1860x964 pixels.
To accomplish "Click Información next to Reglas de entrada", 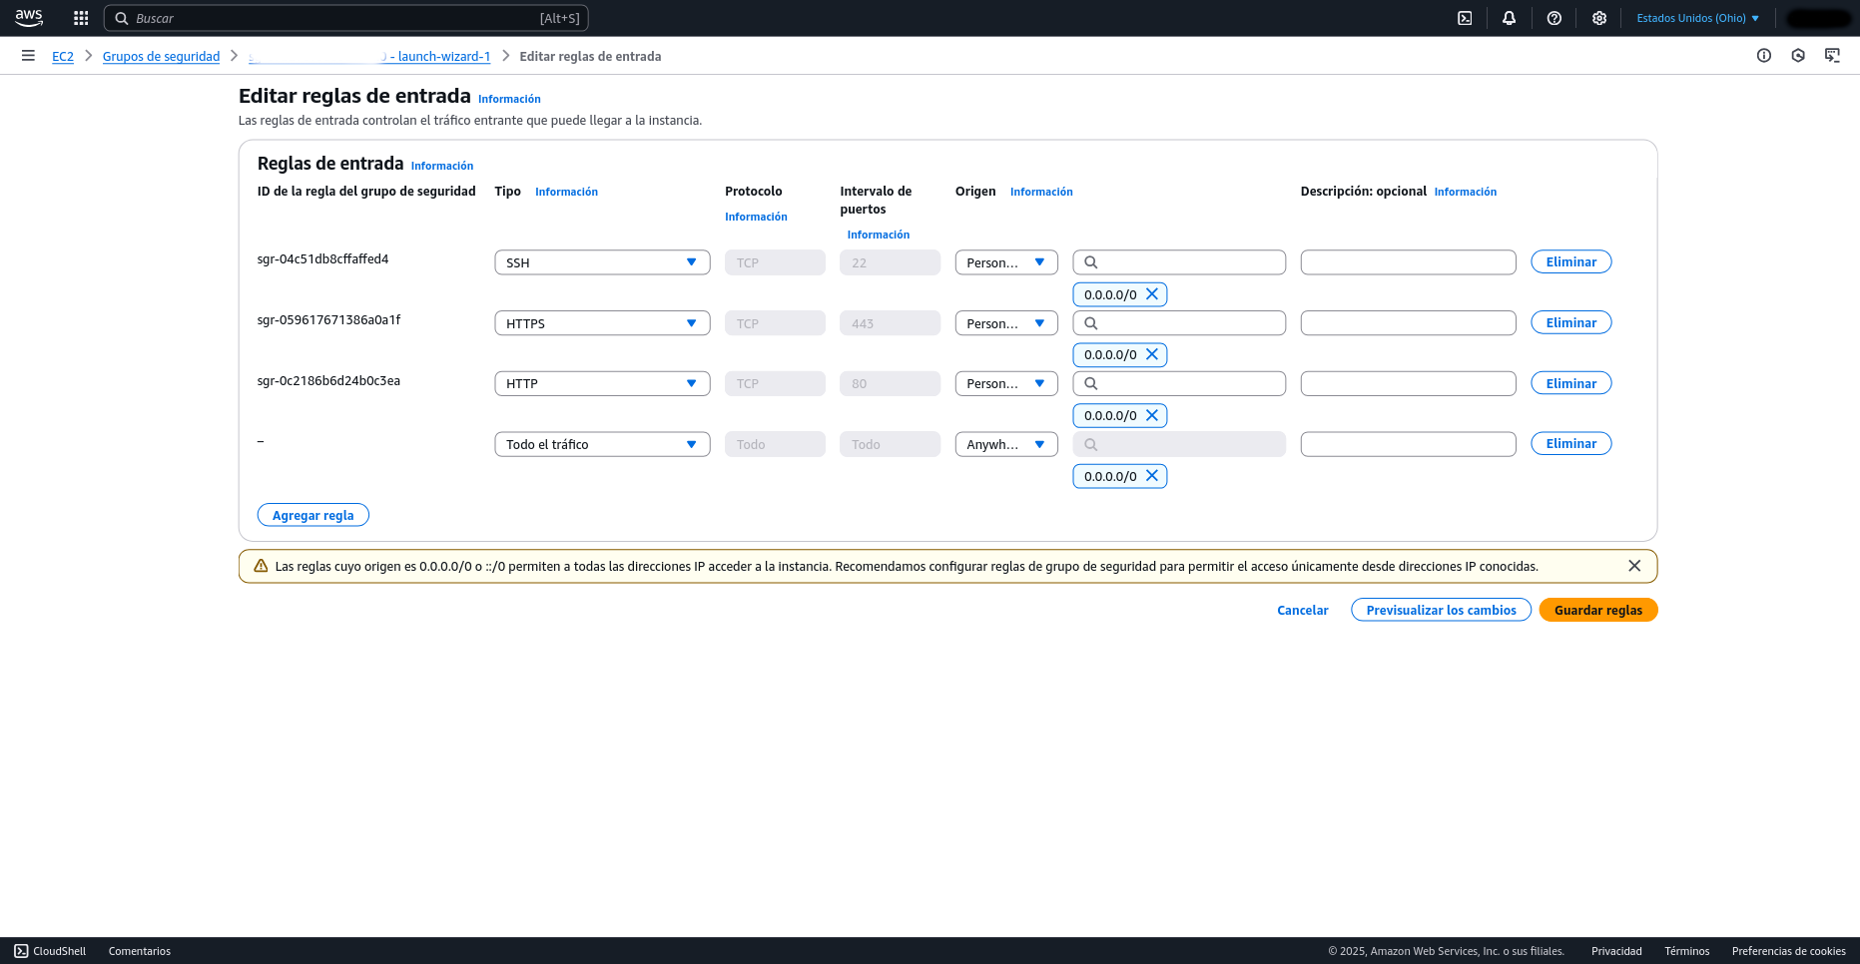I will 442,166.
